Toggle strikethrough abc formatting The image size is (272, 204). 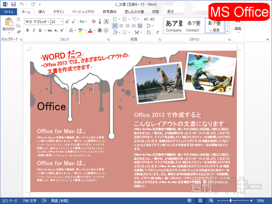(50, 31)
